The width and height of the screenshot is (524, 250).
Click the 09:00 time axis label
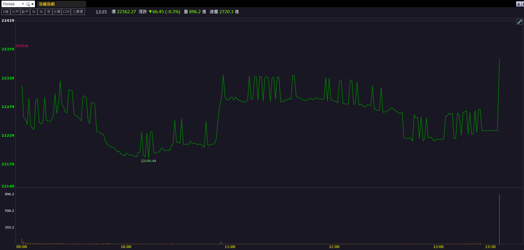tap(22, 247)
